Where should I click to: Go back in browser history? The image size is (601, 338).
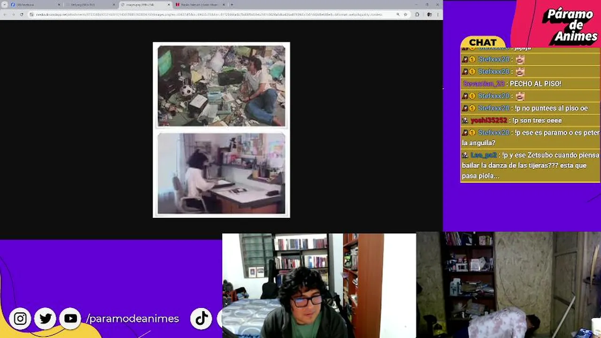(5, 15)
